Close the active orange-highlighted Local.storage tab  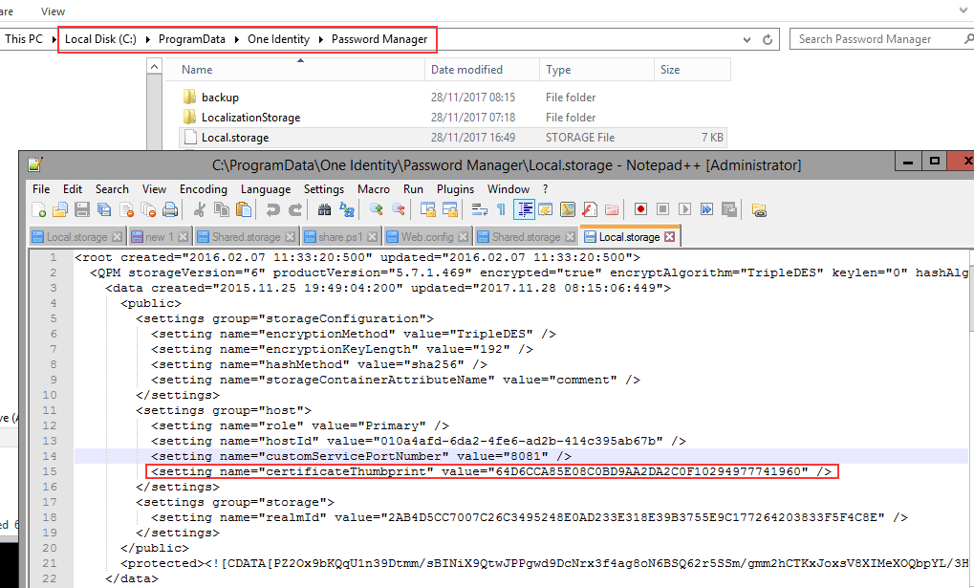tap(669, 237)
